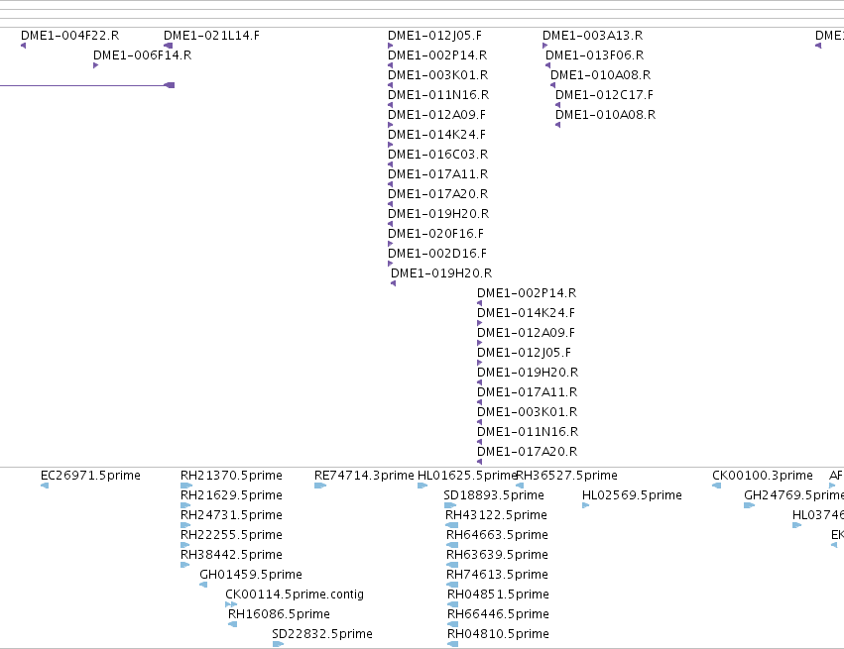Select the arrow glyph under DME1-016C03.R
Viewport: 844px width, 649px height.
coord(390,164)
